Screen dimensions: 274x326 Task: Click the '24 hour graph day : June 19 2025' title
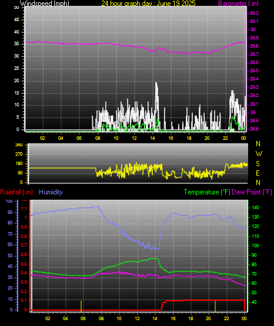coord(148,3)
